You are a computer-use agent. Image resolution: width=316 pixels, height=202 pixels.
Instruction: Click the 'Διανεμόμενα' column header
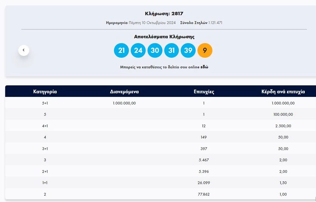point(124,91)
